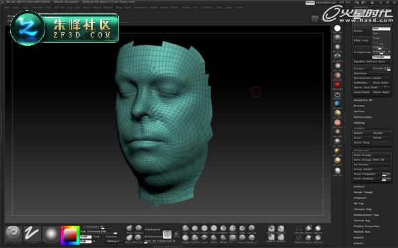This screenshot has height=248, width=398.
Task: Open the alpha thumbnail
Action: click(51, 234)
